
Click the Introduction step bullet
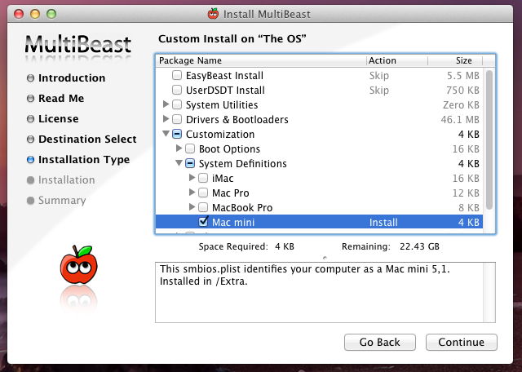[x=30, y=78]
